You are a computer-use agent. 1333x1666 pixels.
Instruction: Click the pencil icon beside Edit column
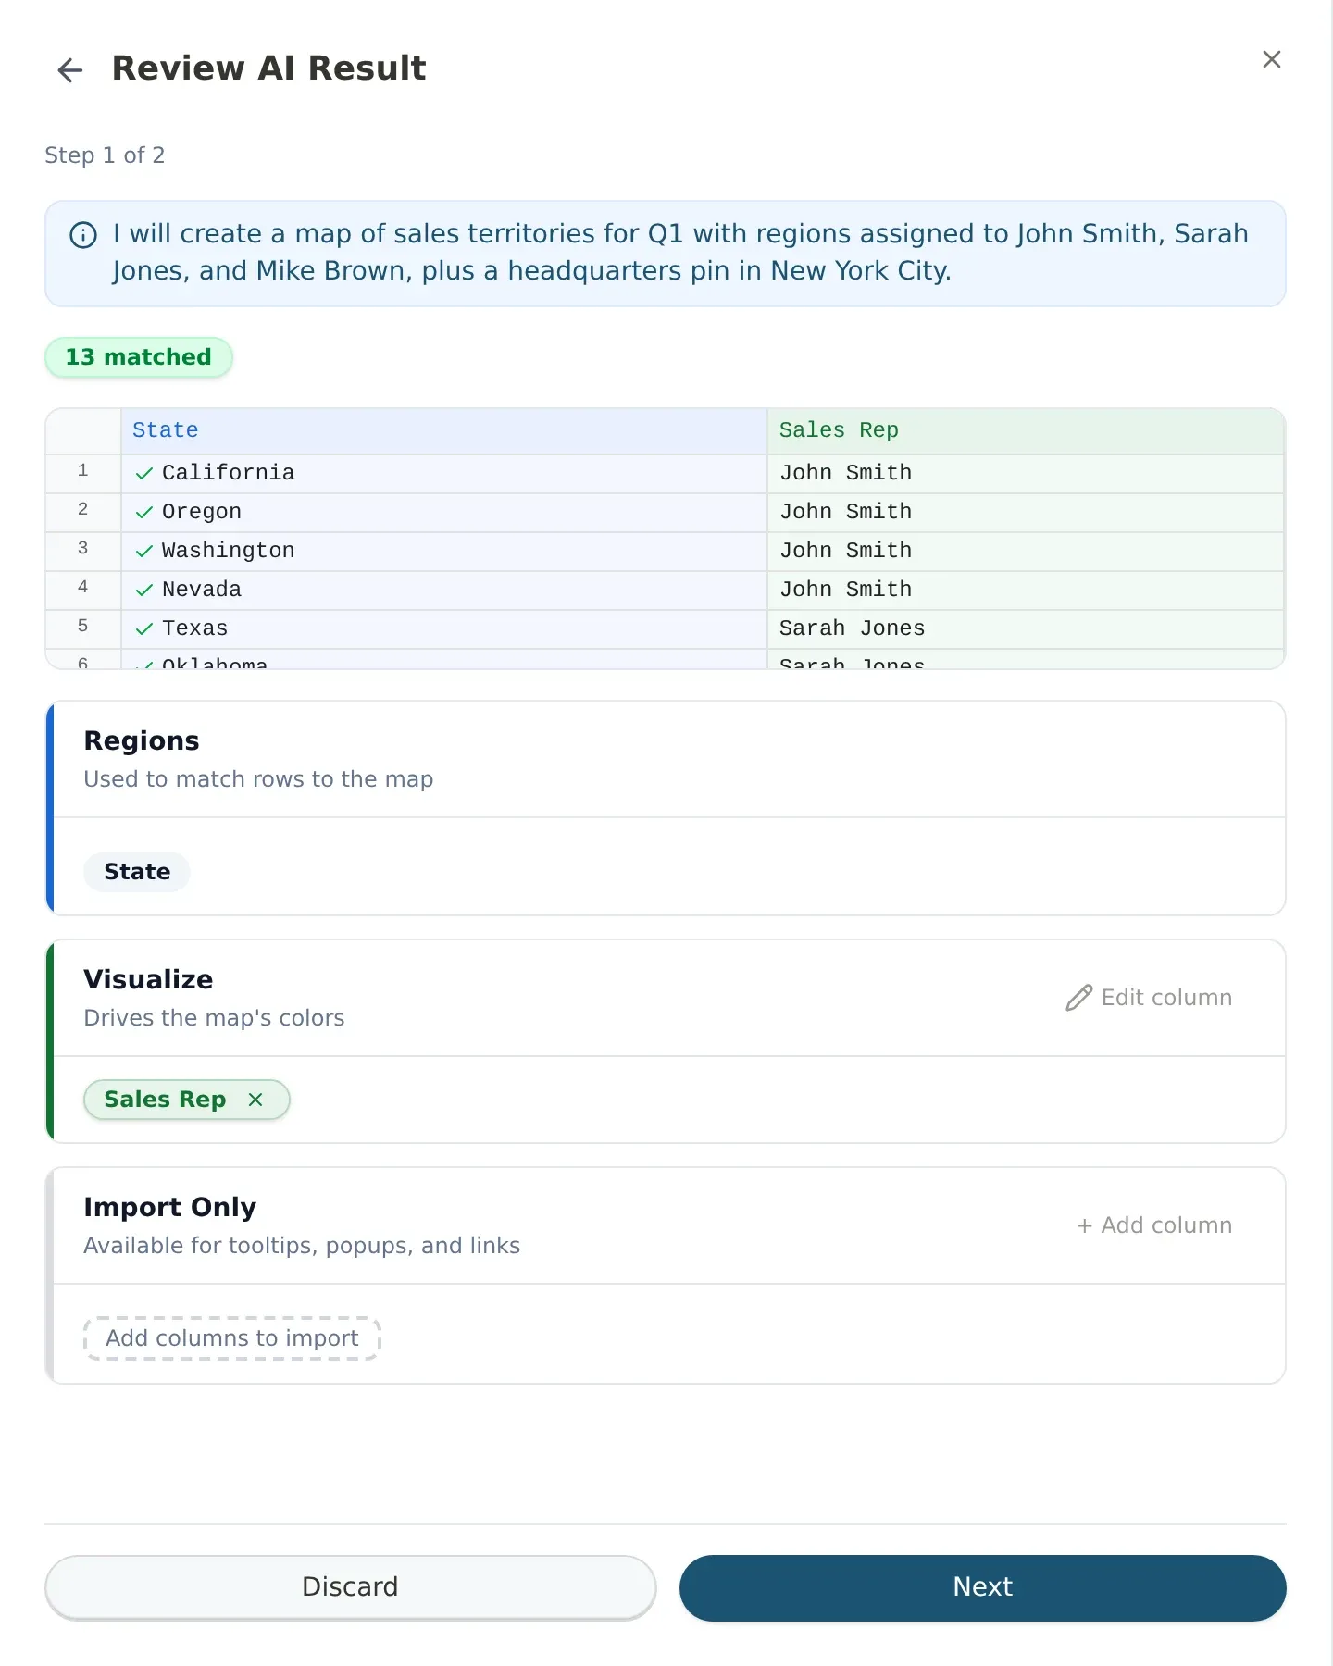point(1078,997)
